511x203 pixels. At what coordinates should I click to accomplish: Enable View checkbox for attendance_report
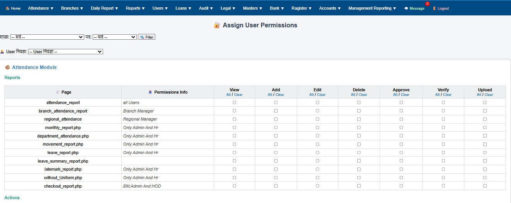(x=234, y=103)
